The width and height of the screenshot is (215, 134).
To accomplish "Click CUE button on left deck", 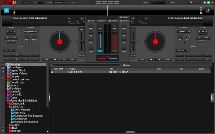I will (46, 59).
